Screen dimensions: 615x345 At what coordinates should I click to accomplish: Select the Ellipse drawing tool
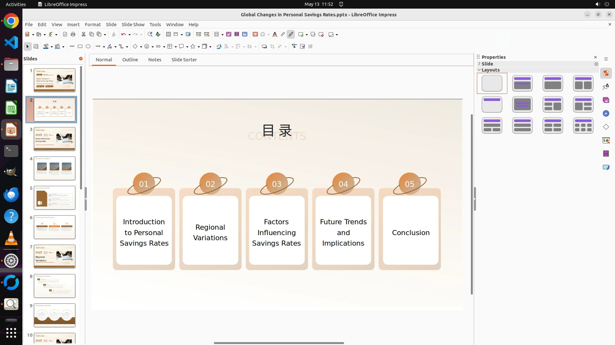click(x=88, y=47)
